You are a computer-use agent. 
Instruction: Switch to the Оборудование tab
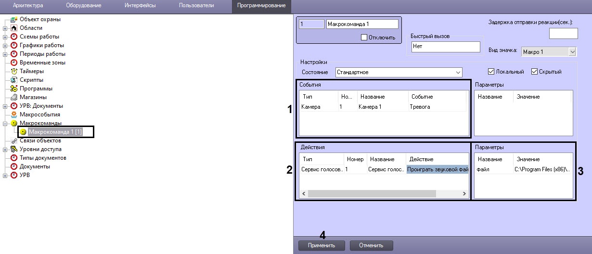84,5
